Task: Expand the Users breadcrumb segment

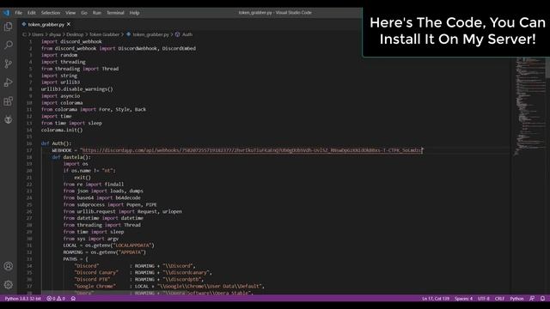Action: tap(38, 34)
